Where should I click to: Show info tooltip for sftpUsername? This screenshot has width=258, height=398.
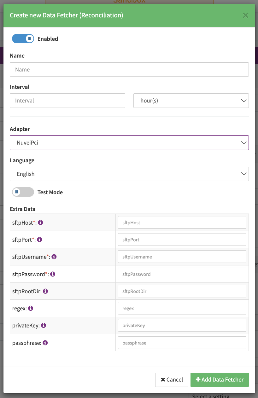[x=54, y=257]
